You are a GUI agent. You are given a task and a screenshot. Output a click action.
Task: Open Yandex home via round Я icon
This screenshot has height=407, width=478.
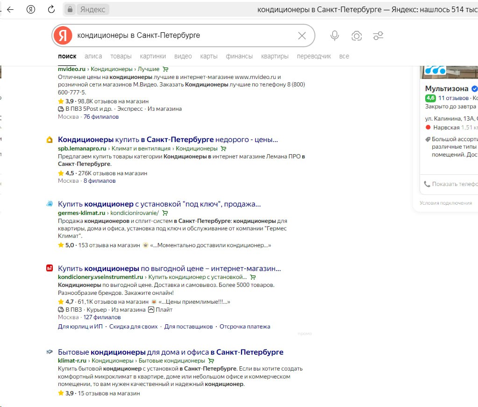click(31, 9)
